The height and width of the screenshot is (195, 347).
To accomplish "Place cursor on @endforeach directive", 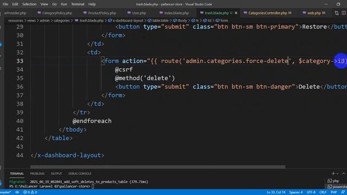I will pyautogui.click(x=92, y=121).
